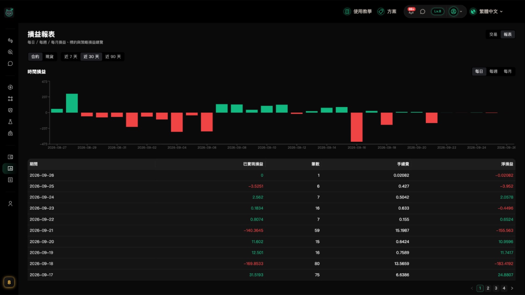The image size is (525, 295).
Task: Open the 使用教學 tutorial link
Action: [x=358, y=11]
